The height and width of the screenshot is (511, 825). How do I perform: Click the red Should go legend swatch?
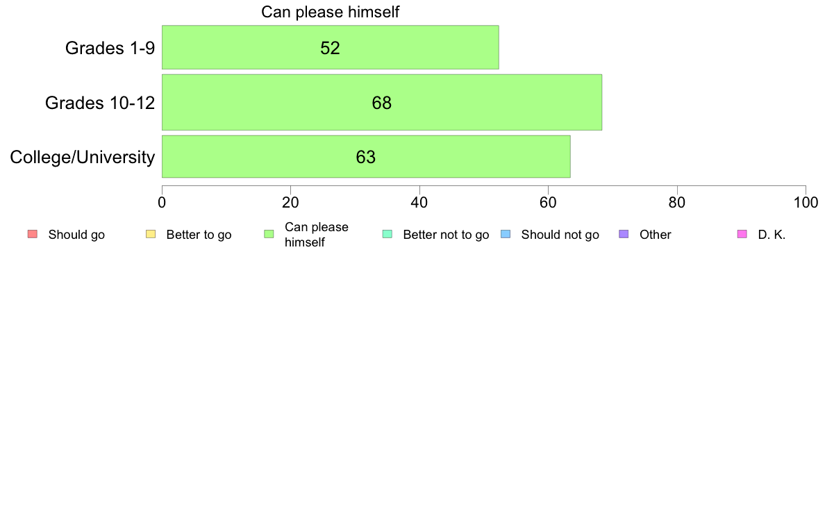tap(33, 234)
